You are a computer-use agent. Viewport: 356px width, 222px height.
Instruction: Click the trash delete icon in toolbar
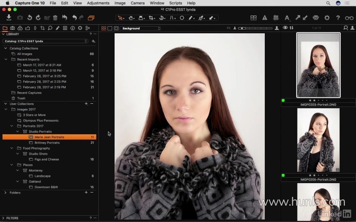tap(55, 18)
